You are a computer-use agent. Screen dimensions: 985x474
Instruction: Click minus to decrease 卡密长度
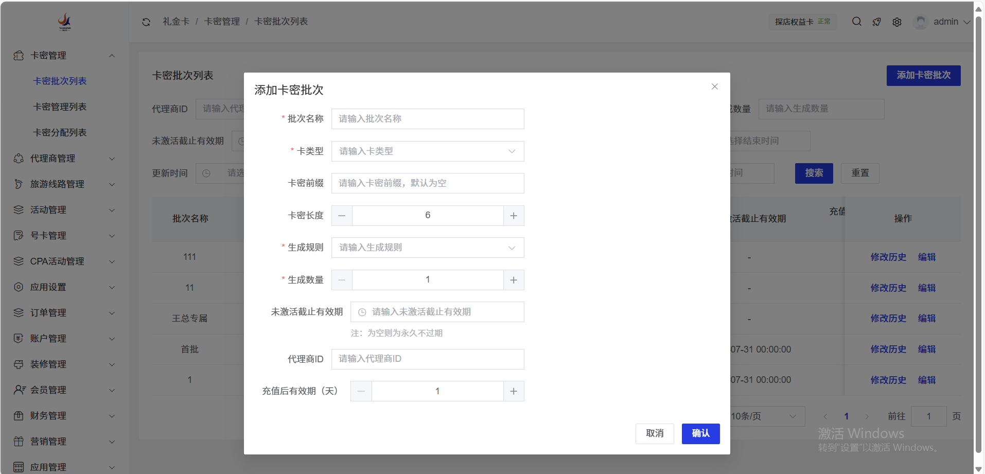tap(342, 216)
